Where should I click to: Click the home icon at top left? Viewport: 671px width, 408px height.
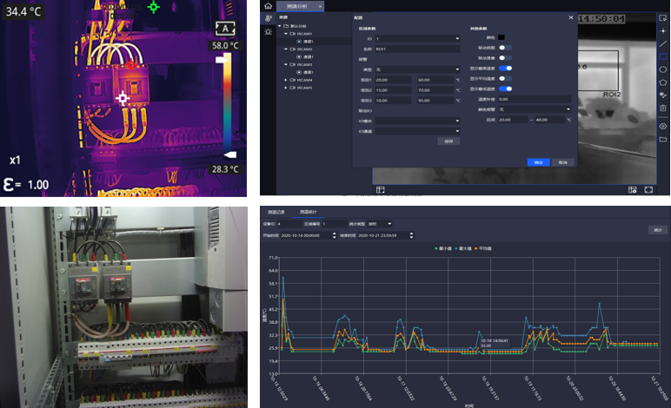pyautogui.click(x=268, y=6)
